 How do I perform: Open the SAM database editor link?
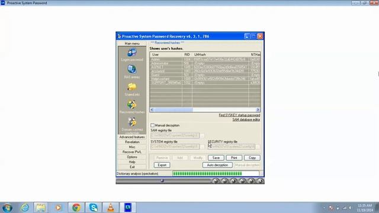(x=246, y=120)
